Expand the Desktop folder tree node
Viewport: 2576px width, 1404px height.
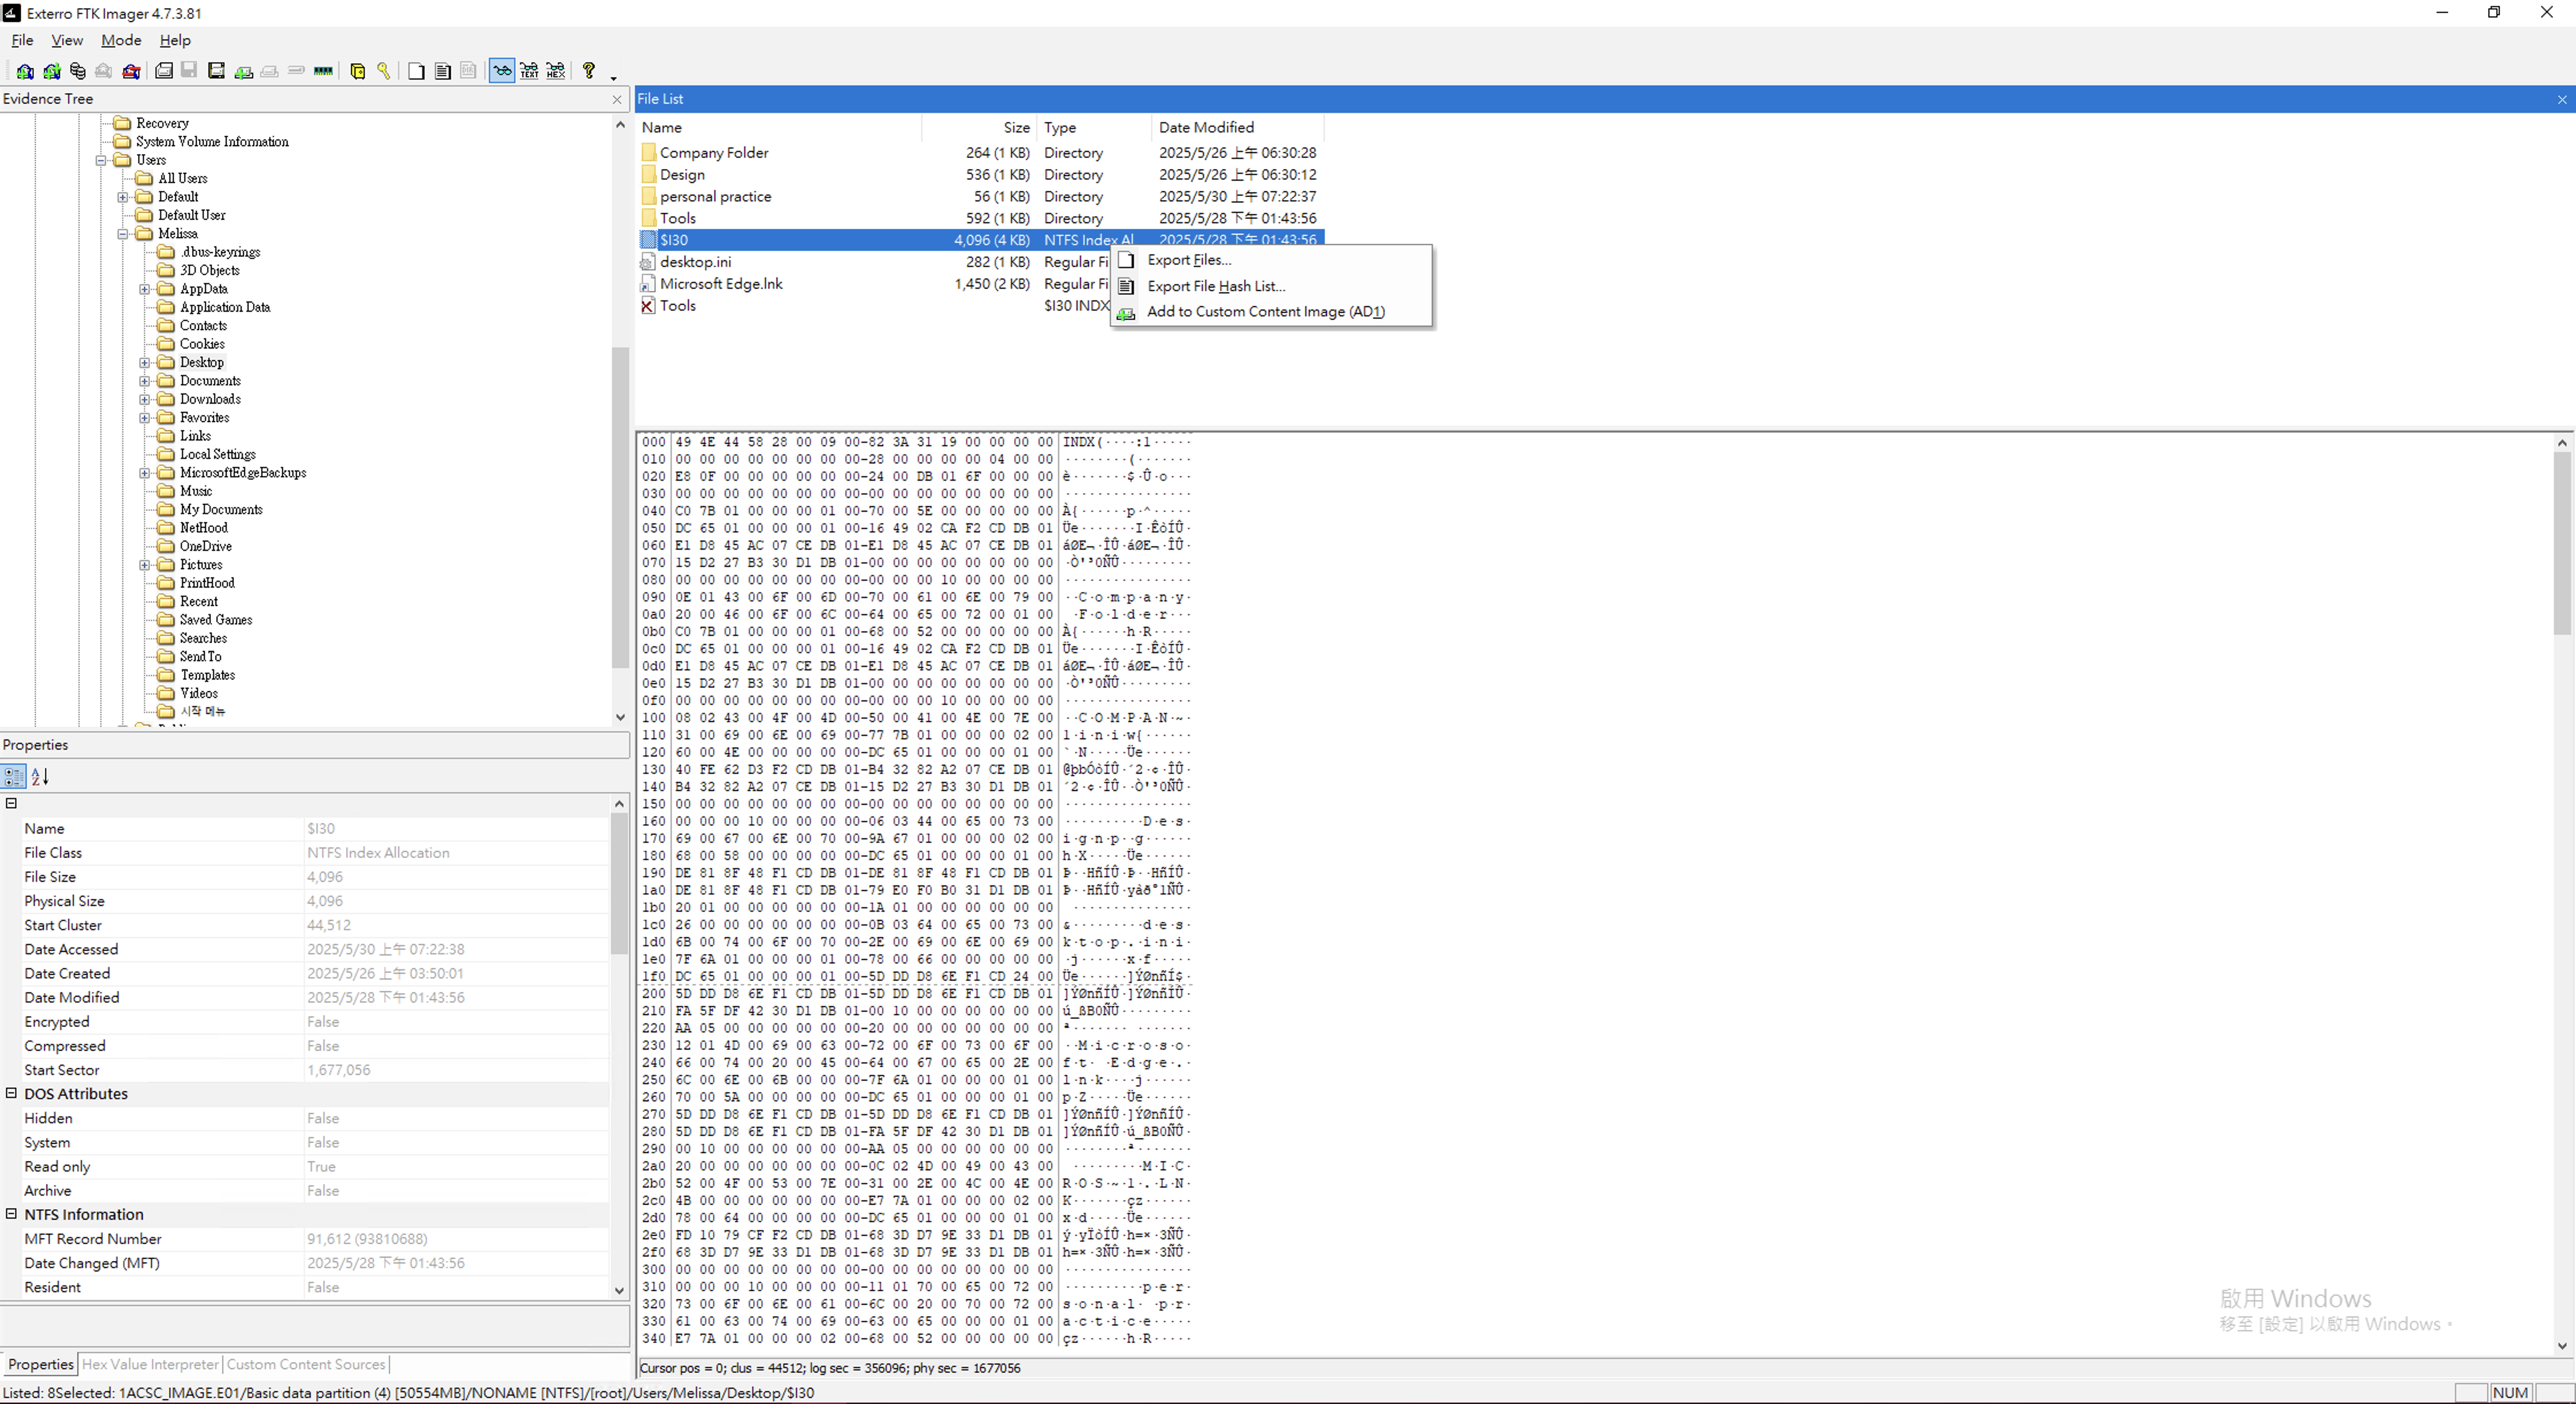145,363
